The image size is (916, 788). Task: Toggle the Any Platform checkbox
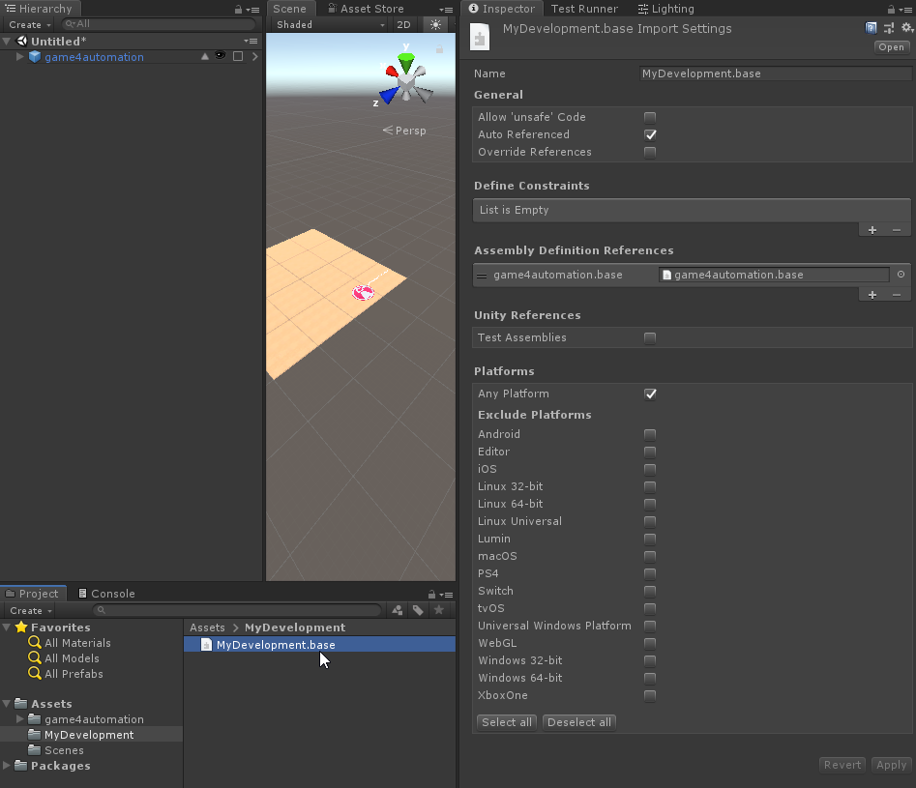coord(650,394)
